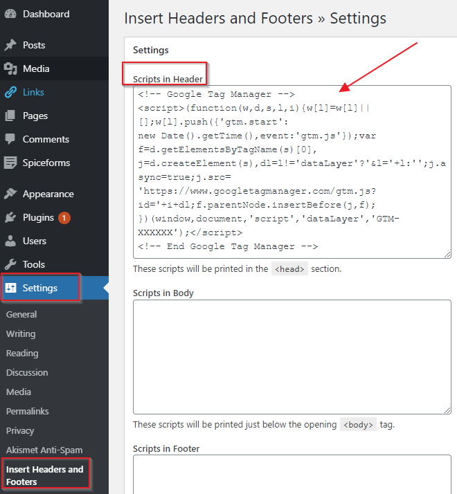Open Discussion settings submenu link
The height and width of the screenshot is (494, 457).
[x=27, y=373]
